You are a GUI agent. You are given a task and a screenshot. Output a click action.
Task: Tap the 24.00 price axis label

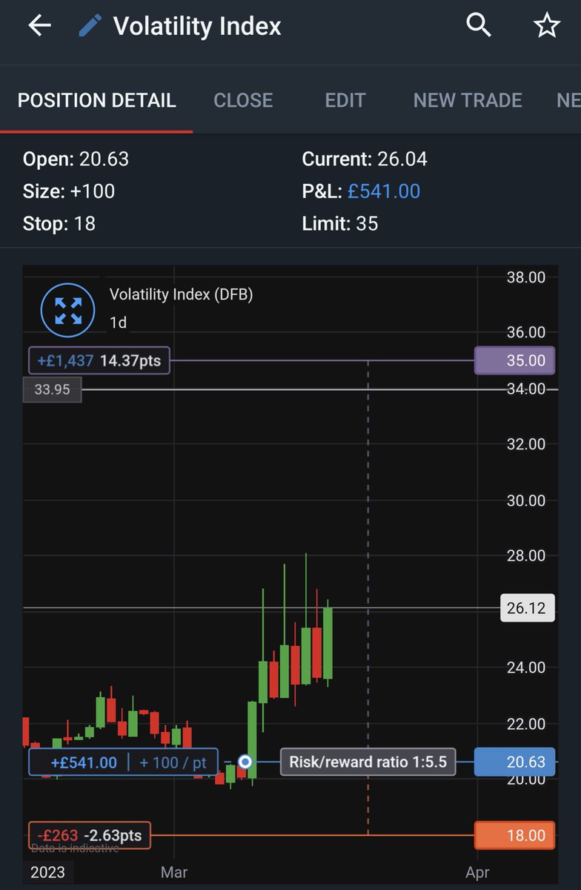click(525, 667)
